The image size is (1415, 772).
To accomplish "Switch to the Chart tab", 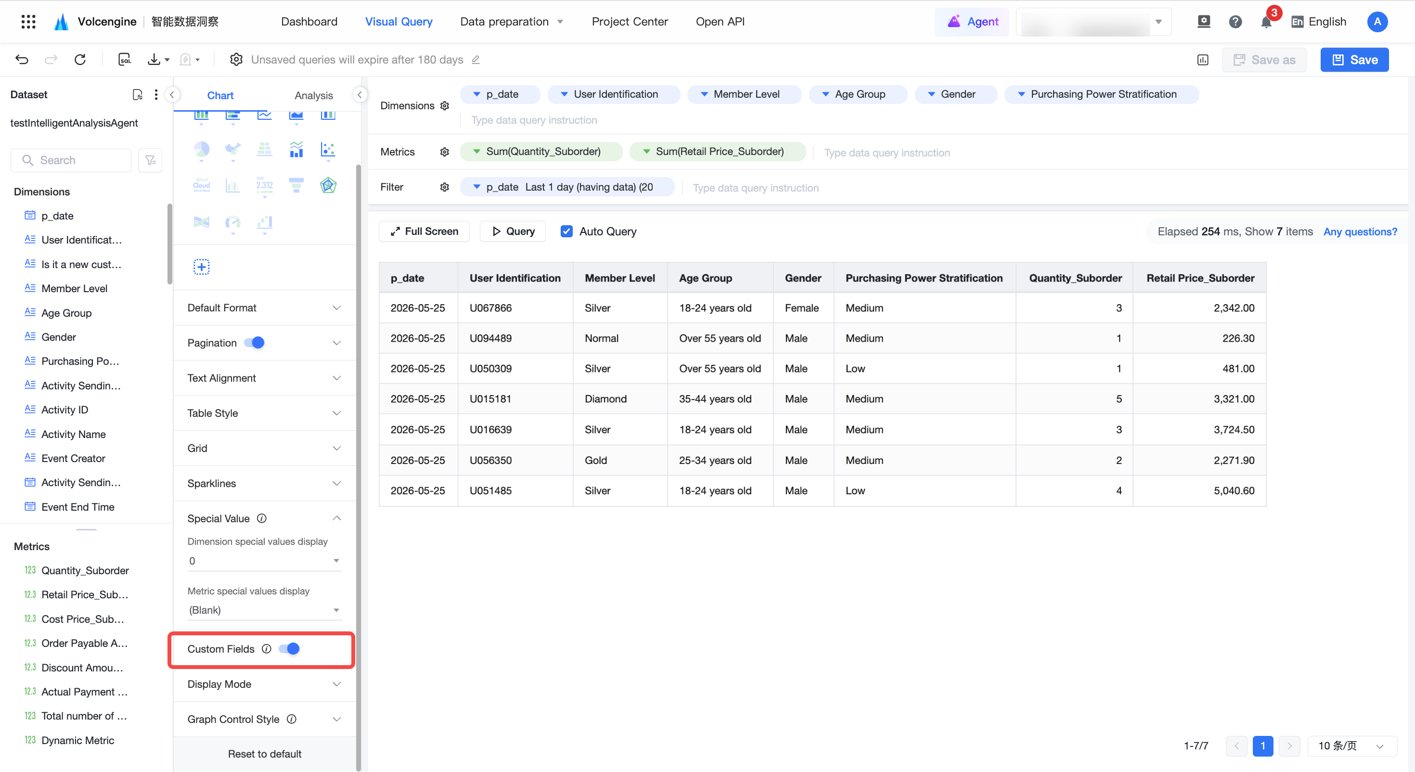I will 220,96.
